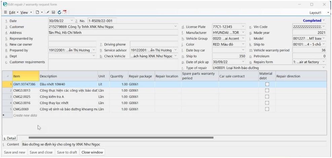Click the grid select-all corner cell
Image resolution: width=332 pixels, height=158 pixels.
(x=7, y=76)
